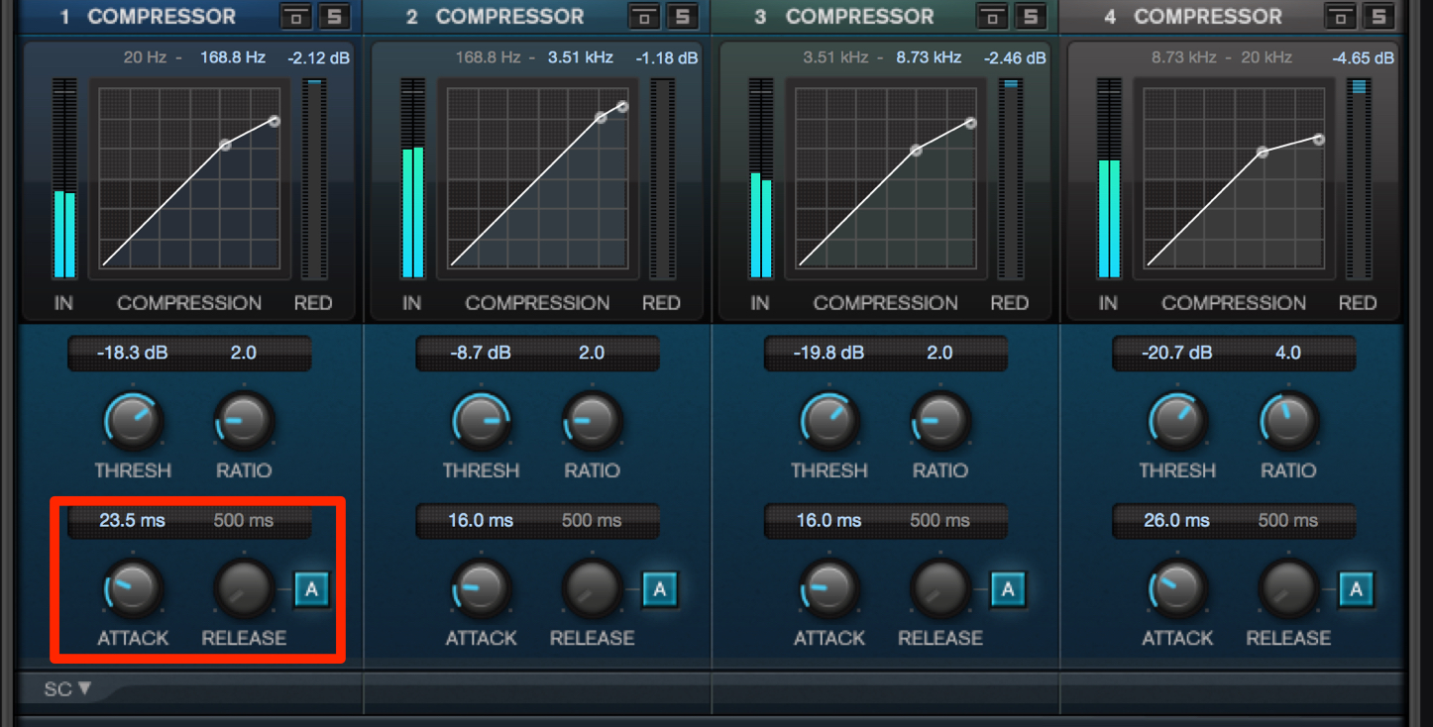Select the -20.7 dB threshold value field
Viewport: 1433px width, 727px height.
[1176, 353]
